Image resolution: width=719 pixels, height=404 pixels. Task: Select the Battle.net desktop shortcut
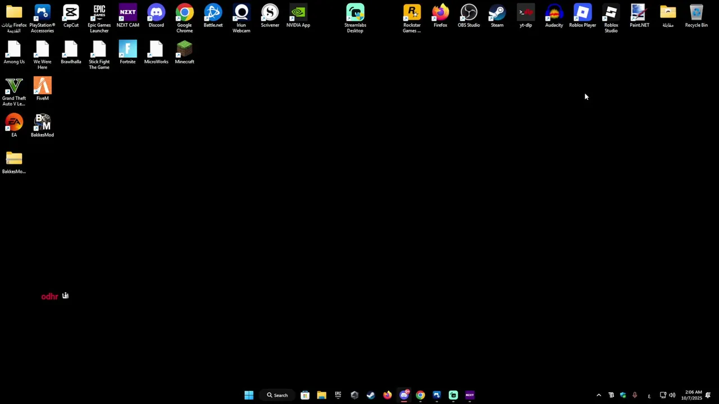click(213, 16)
